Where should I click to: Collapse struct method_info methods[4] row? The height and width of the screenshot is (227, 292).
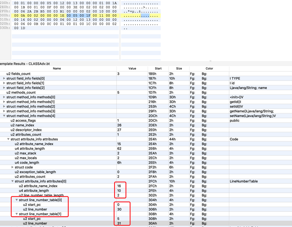pos(4,116)
